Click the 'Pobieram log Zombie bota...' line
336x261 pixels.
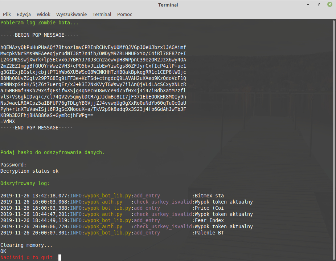39,23
